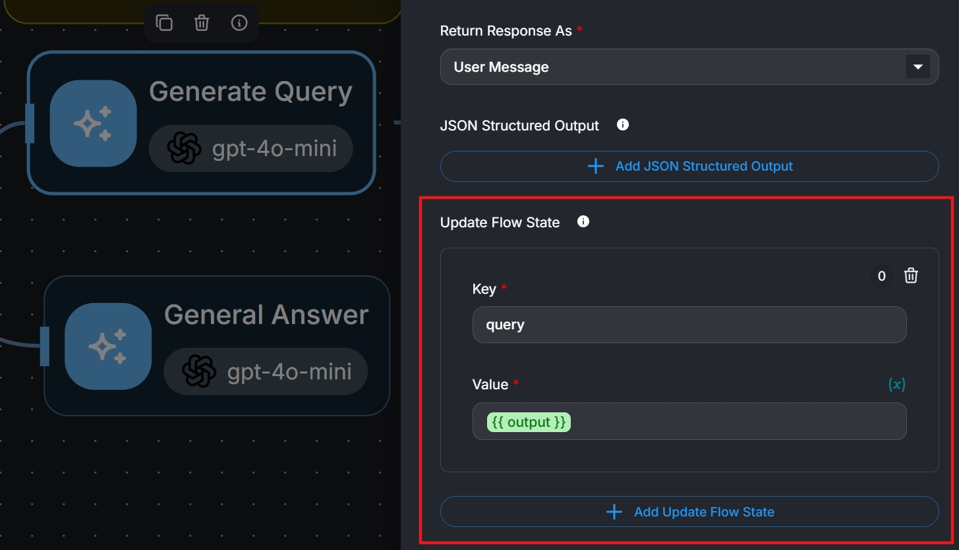This screenshot has height=550, width=959.
Task: Show info for JSON Structured Output
Action: click(x=623, y=124)
